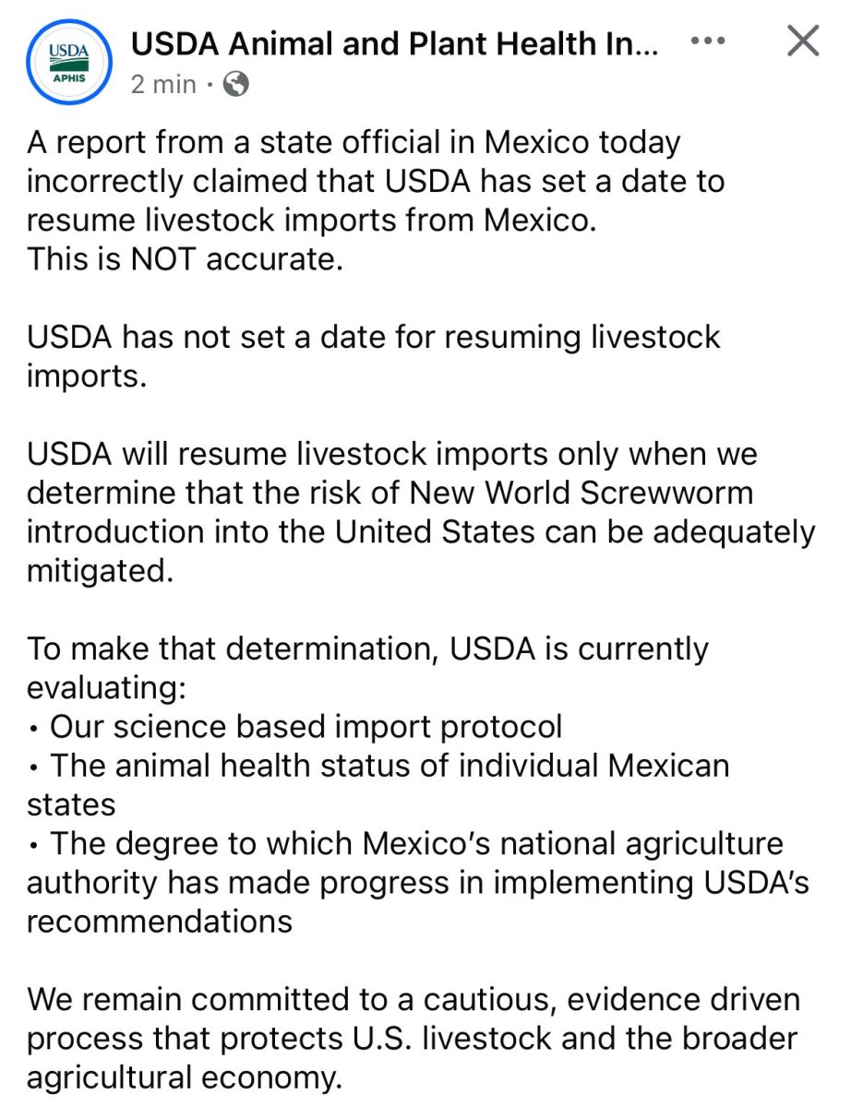This screenshot has width=851, height=1107.
Task: Click the "We remain committed" closing line
Action: 414,999
